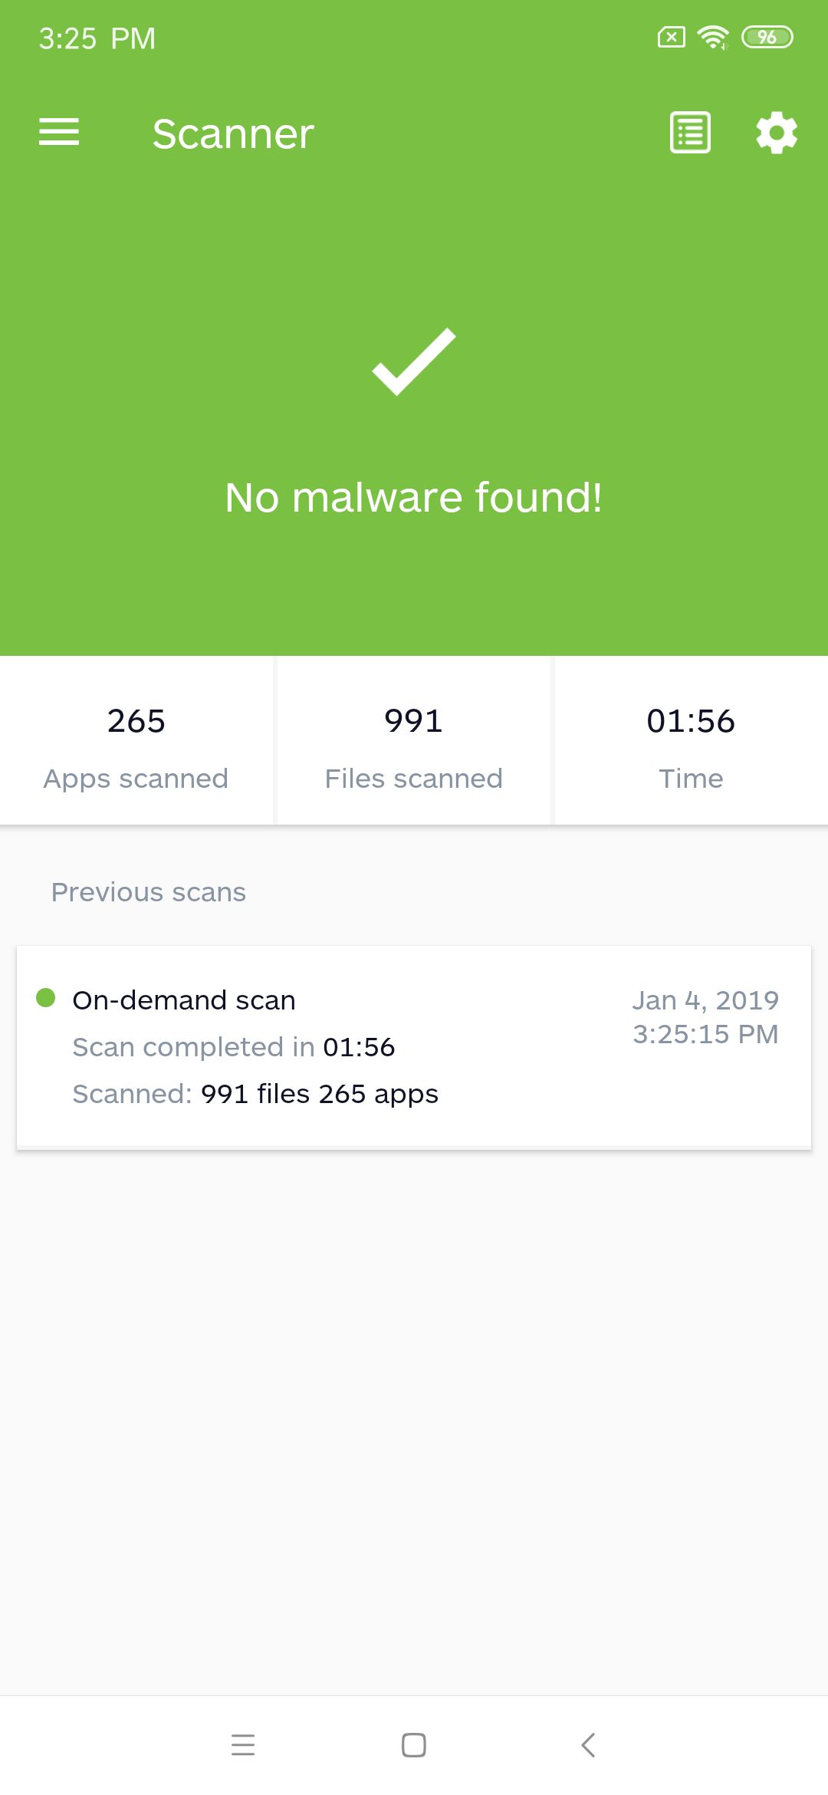The image size is (828, 1795).
Task: Tap the no-SIM status bar icon
Action: 672,37
